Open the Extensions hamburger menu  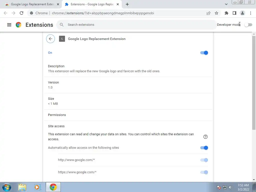pos(9,25)
